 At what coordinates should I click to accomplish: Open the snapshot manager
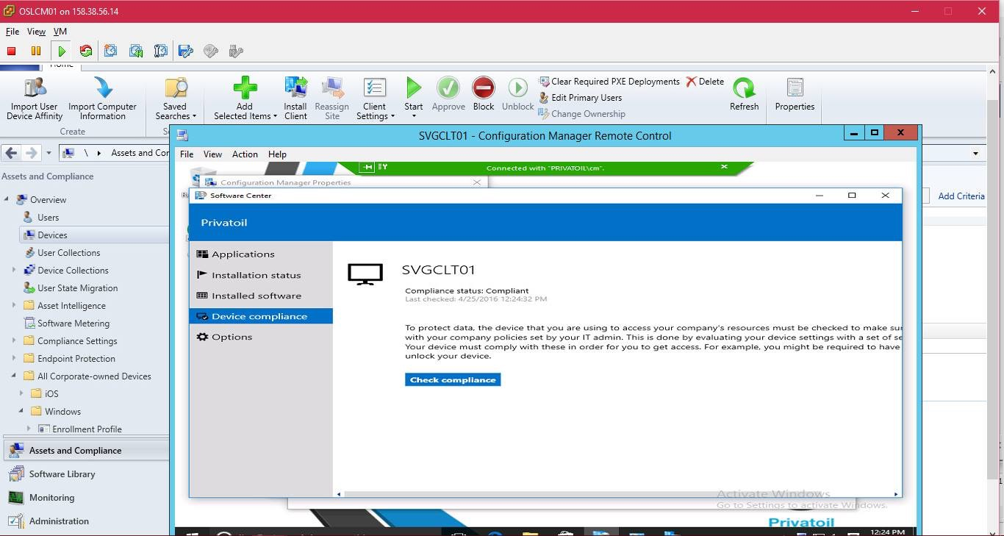tap(161, 51)
